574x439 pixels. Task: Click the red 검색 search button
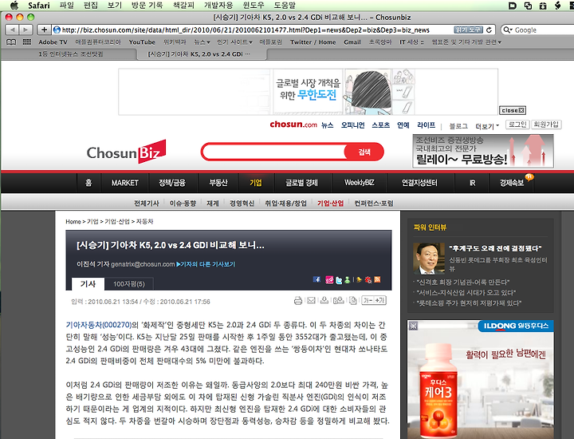[x=364, y=152]
